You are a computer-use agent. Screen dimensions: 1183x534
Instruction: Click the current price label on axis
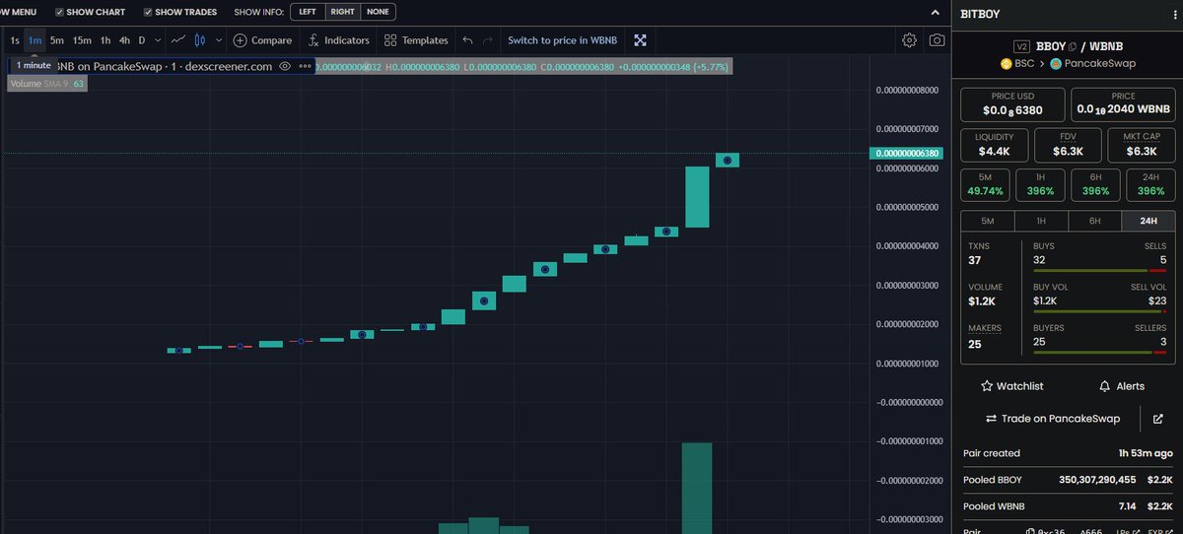(x=906, y=154)
